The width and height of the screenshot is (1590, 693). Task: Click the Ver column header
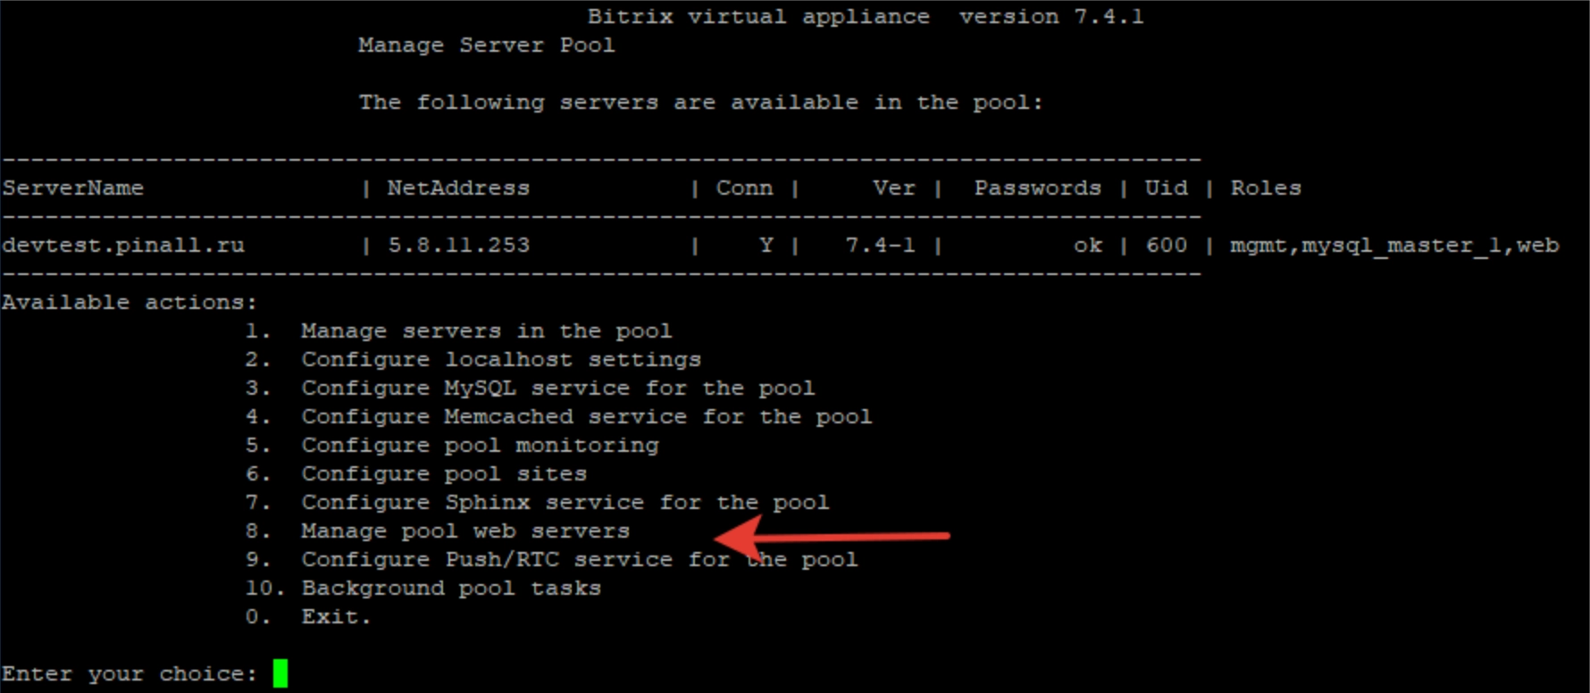click(895, 188)
